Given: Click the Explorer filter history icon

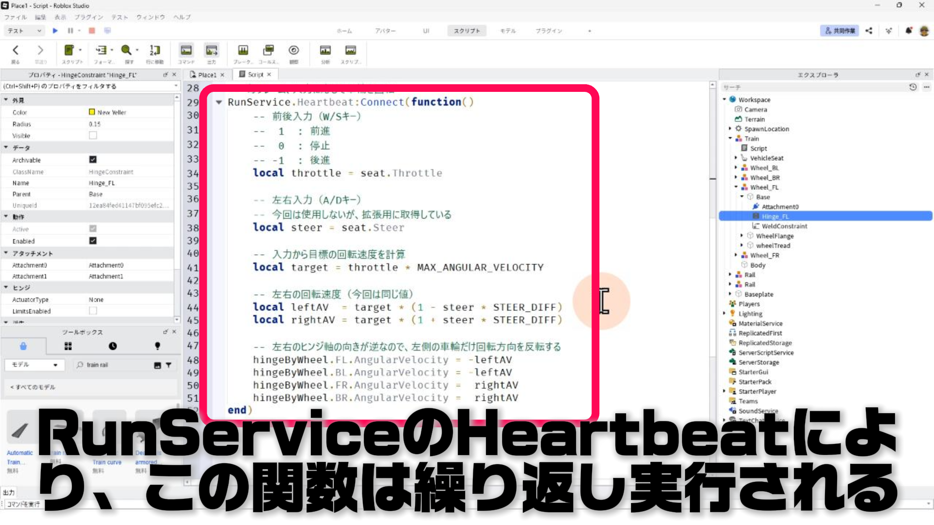Looking at the screenshot, I should pos(913,87).
